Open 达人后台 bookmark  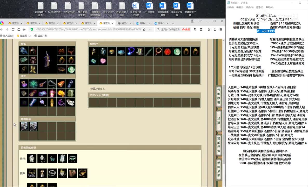pos(7,36)
